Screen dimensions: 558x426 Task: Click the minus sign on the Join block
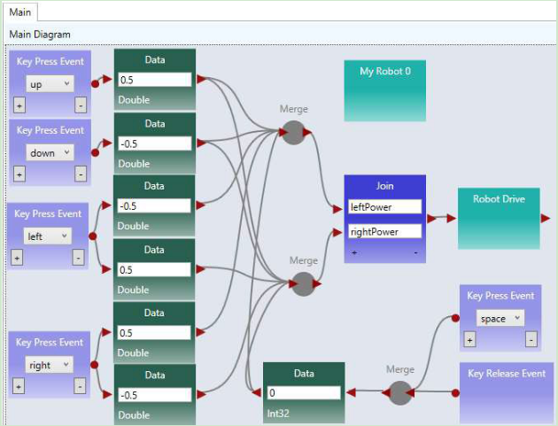point(415,252)
